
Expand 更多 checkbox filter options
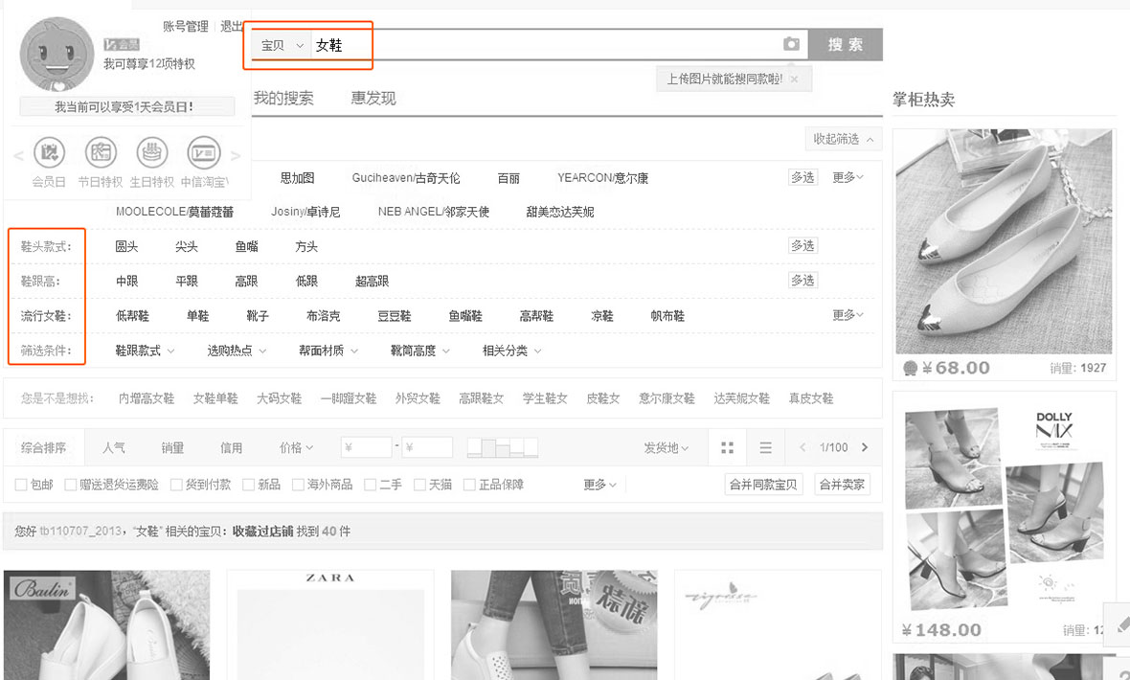click(599, 485)
